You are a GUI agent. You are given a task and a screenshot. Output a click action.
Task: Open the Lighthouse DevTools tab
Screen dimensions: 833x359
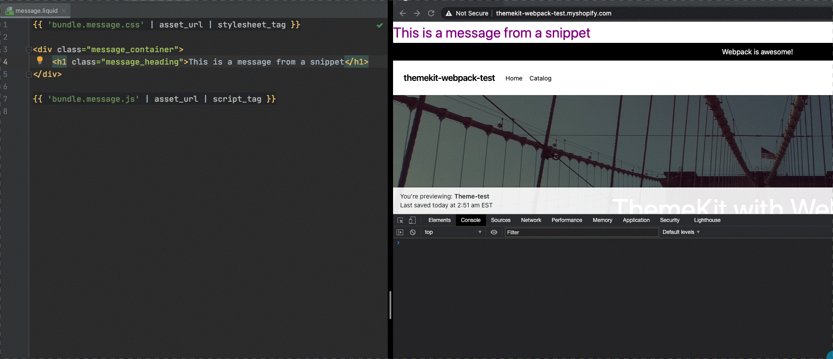pos(707,220)
